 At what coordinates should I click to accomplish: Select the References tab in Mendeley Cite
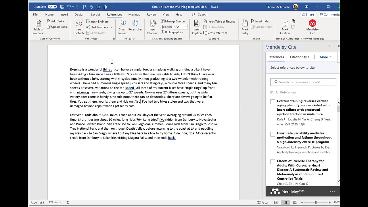[x=276, y=57]
